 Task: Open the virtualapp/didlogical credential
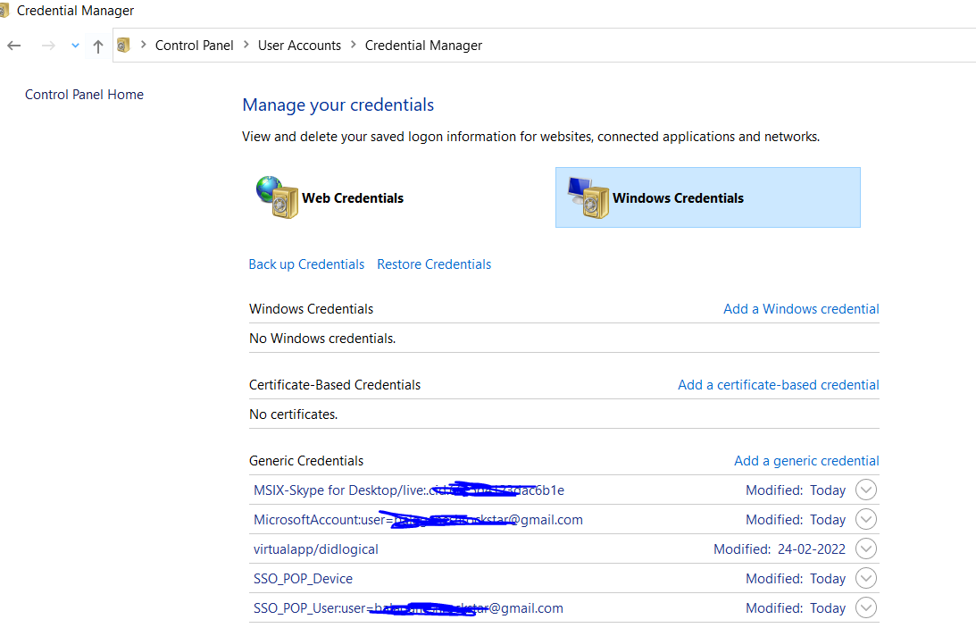(x=315, y=549)
